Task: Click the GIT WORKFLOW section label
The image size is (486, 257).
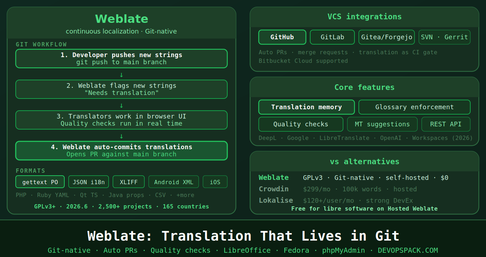Action: coord(41,45)
